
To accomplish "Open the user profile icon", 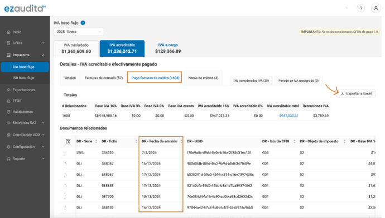I will (376, 8).
